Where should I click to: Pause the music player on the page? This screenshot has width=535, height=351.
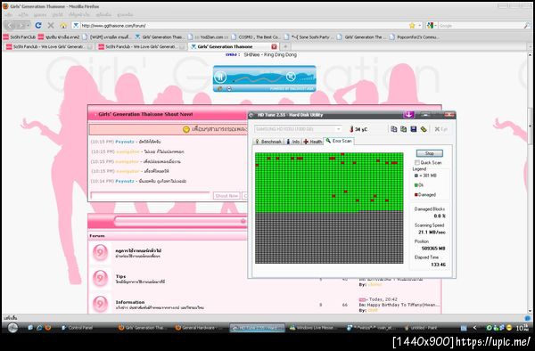click(220, 77)
